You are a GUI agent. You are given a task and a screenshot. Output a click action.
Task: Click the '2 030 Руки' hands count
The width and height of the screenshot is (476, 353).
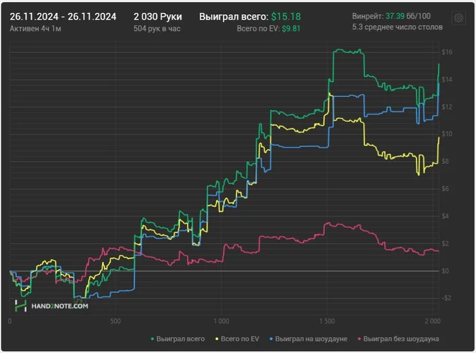(x=158, y=17)
